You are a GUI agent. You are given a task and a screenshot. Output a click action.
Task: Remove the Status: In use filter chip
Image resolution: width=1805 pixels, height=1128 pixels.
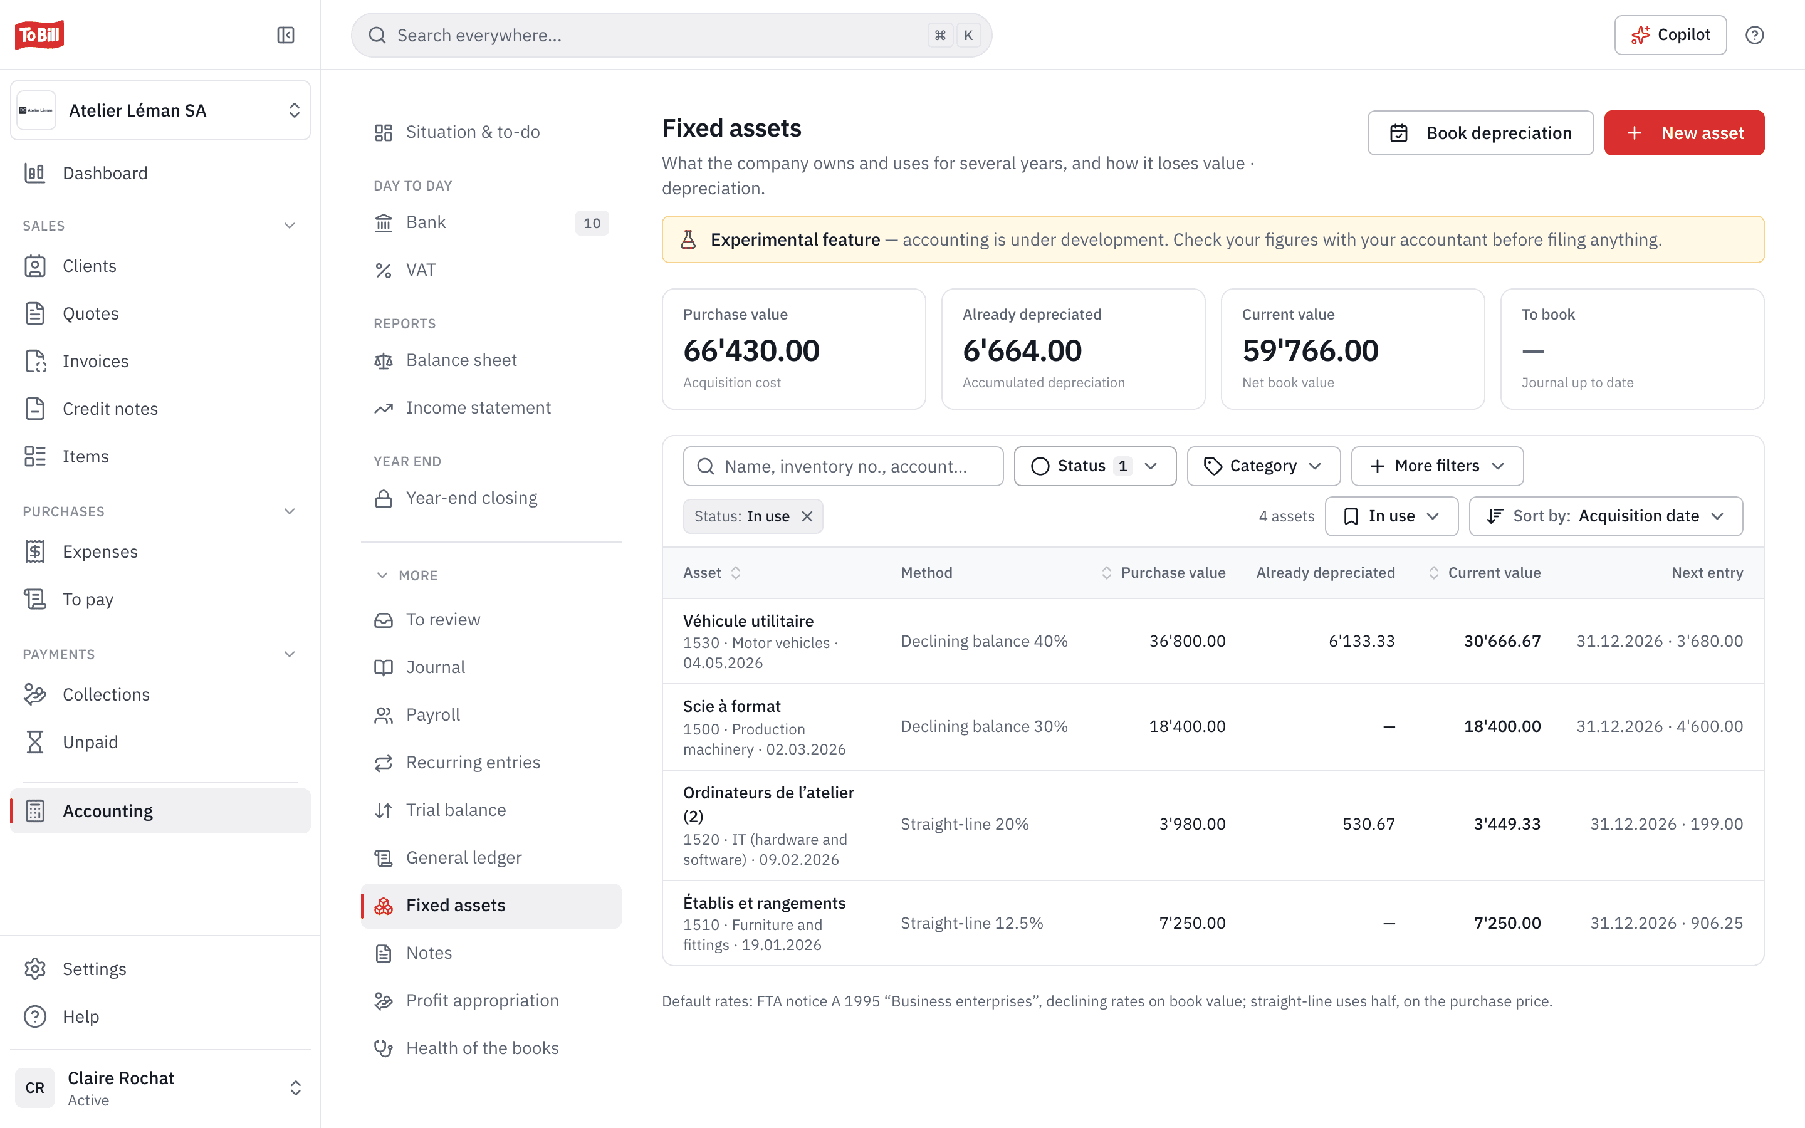[x=807, y=516]
